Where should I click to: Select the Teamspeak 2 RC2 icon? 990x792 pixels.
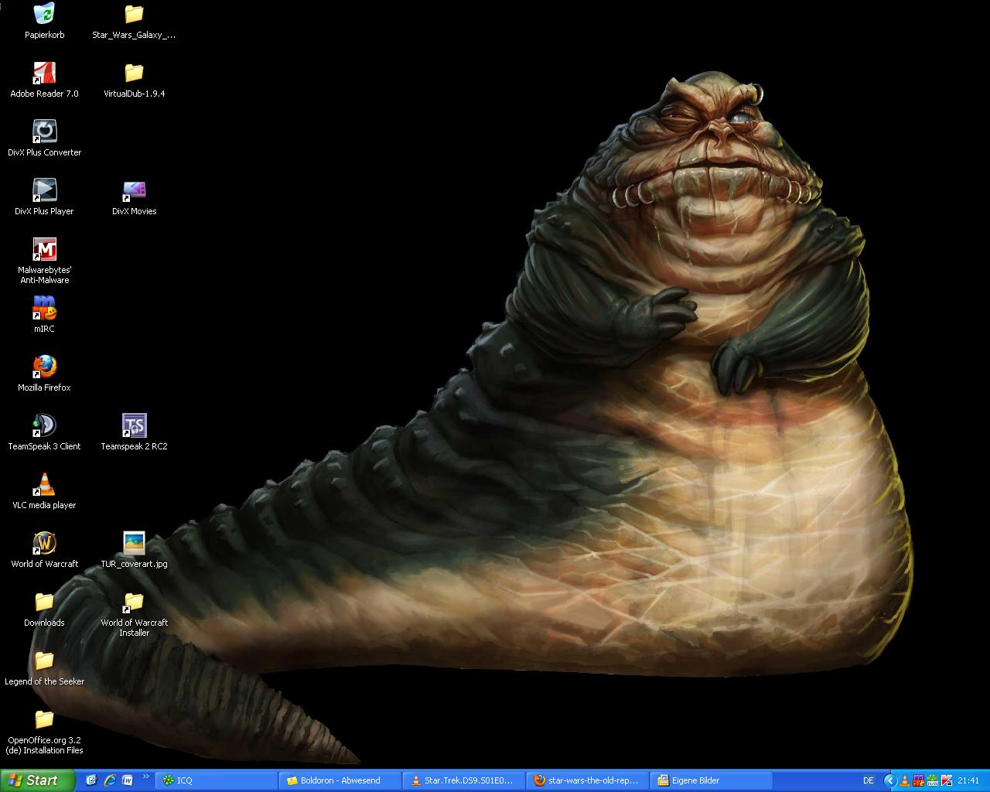tap(134, 432)
